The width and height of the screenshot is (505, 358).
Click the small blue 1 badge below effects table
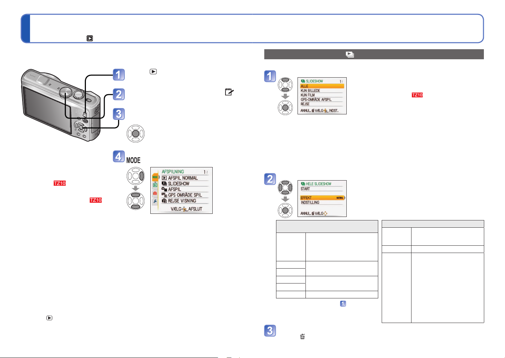point(343,304)
